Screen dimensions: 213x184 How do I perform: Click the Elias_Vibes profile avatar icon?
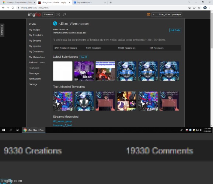click(x=55, y=24)
